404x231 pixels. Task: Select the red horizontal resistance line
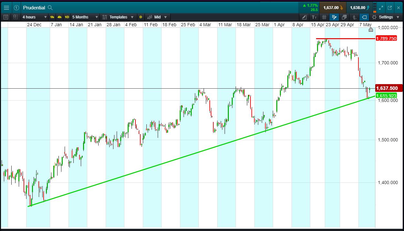[x=346, y=38]
